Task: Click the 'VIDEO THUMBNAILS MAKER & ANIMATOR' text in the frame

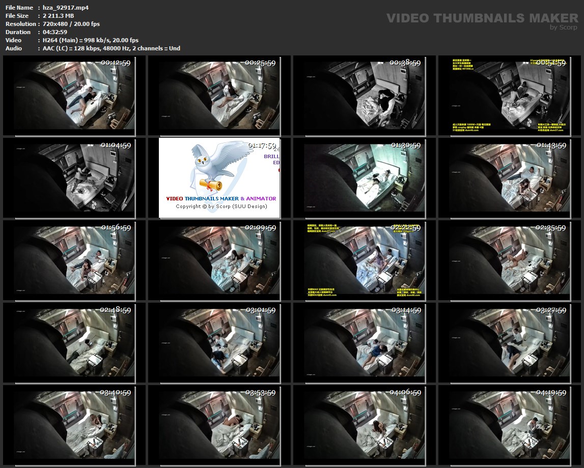Action: coord(221,198)
